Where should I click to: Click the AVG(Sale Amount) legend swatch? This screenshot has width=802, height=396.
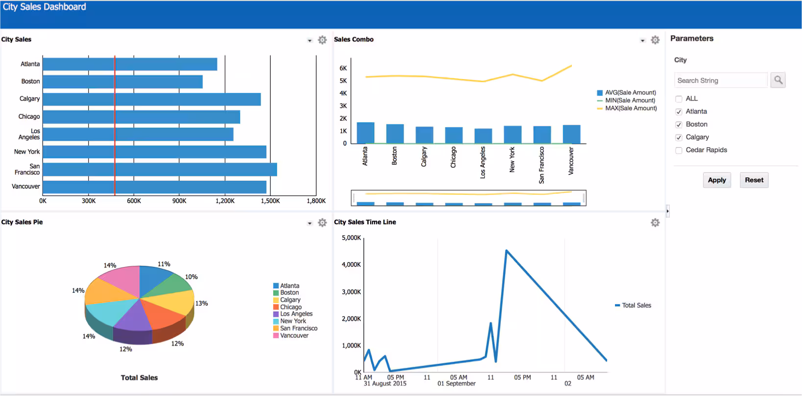(600, 93)
